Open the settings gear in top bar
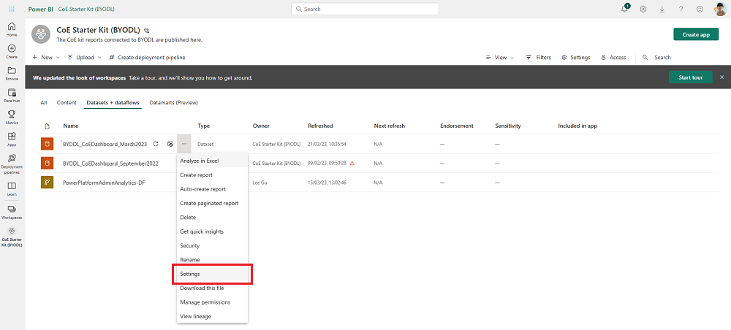The image size is (731, 330). tap(643, 9)
